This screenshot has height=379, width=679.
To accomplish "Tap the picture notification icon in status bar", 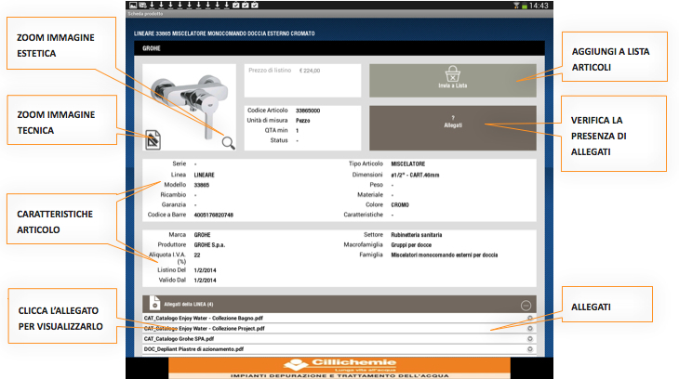I will click(133, 6).
